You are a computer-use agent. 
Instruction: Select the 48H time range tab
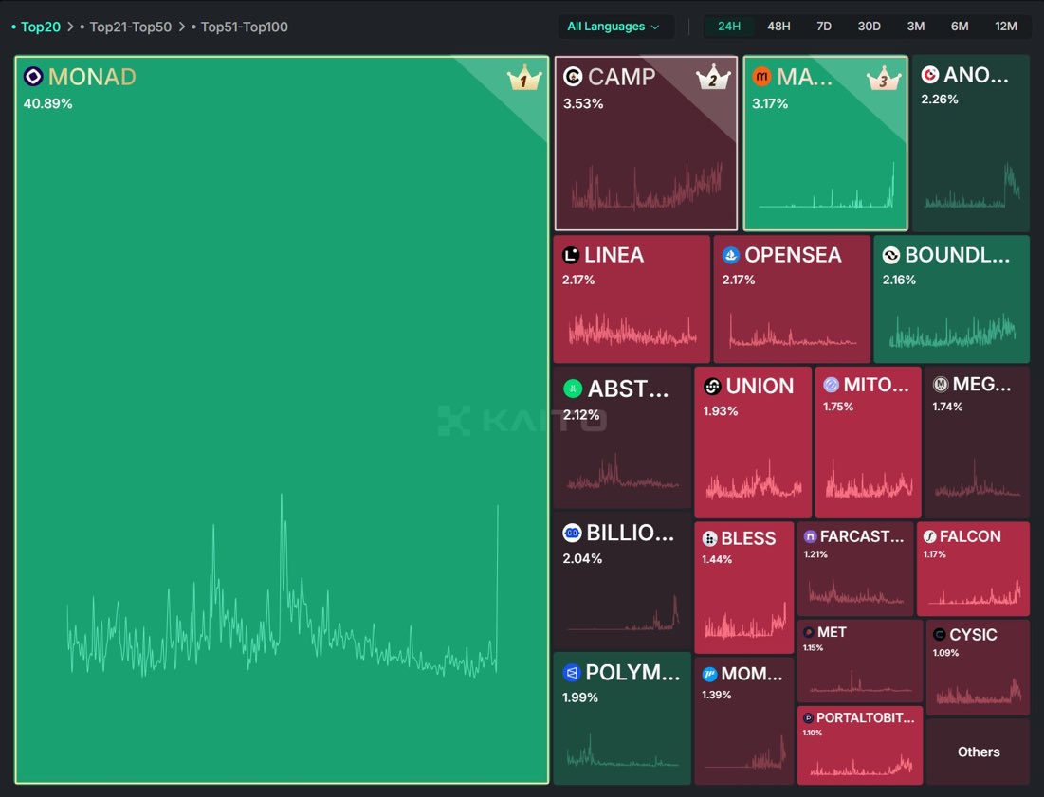(778, 26)
